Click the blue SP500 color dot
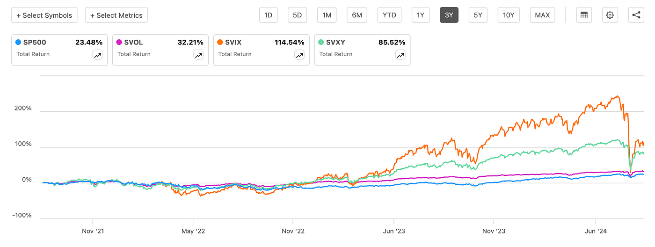The height and width of the screenshot is (247, 655). tap(18, 42)
